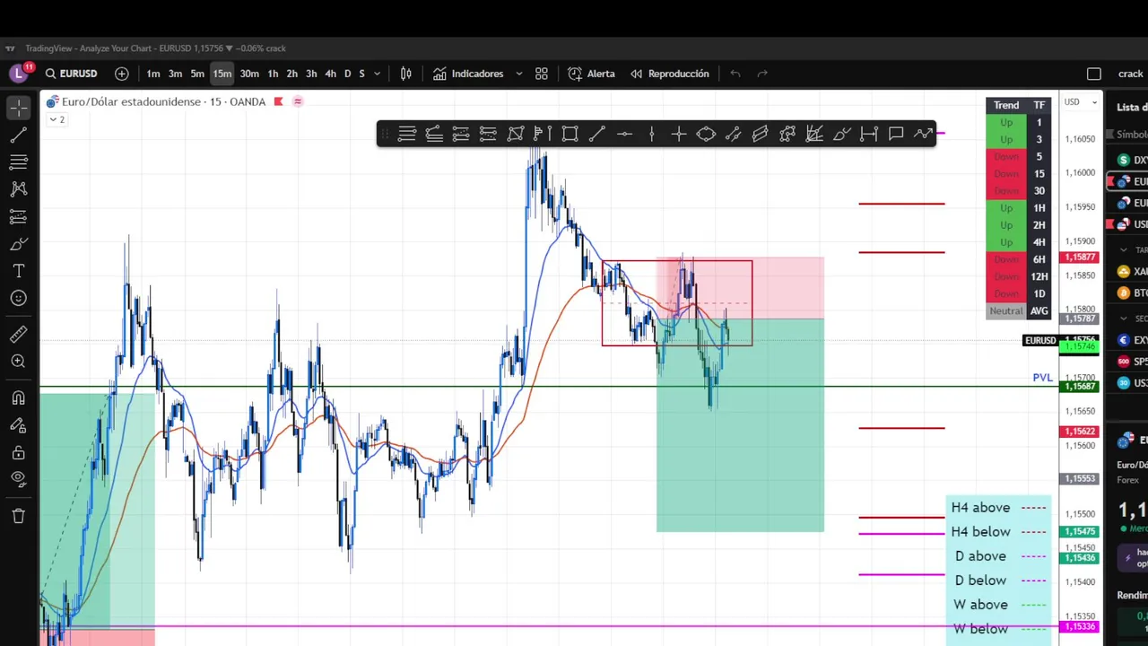Select callout comment tool in favorites toolbar
Screen dimensions: 1148x646
[896, 134]
